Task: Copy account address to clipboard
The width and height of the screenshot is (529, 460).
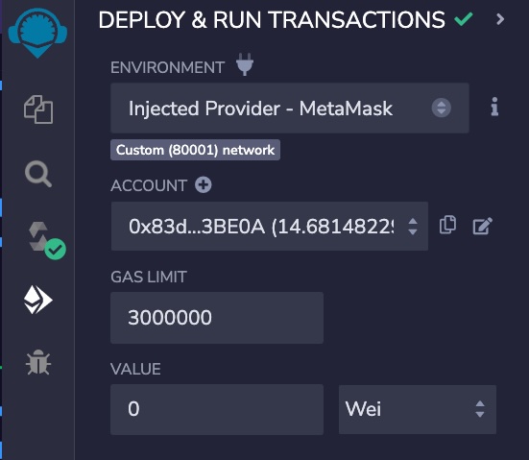Action: pos(447,225)
